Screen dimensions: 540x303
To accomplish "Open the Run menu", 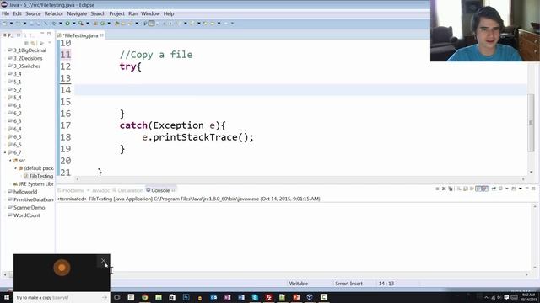I will 132,13.
